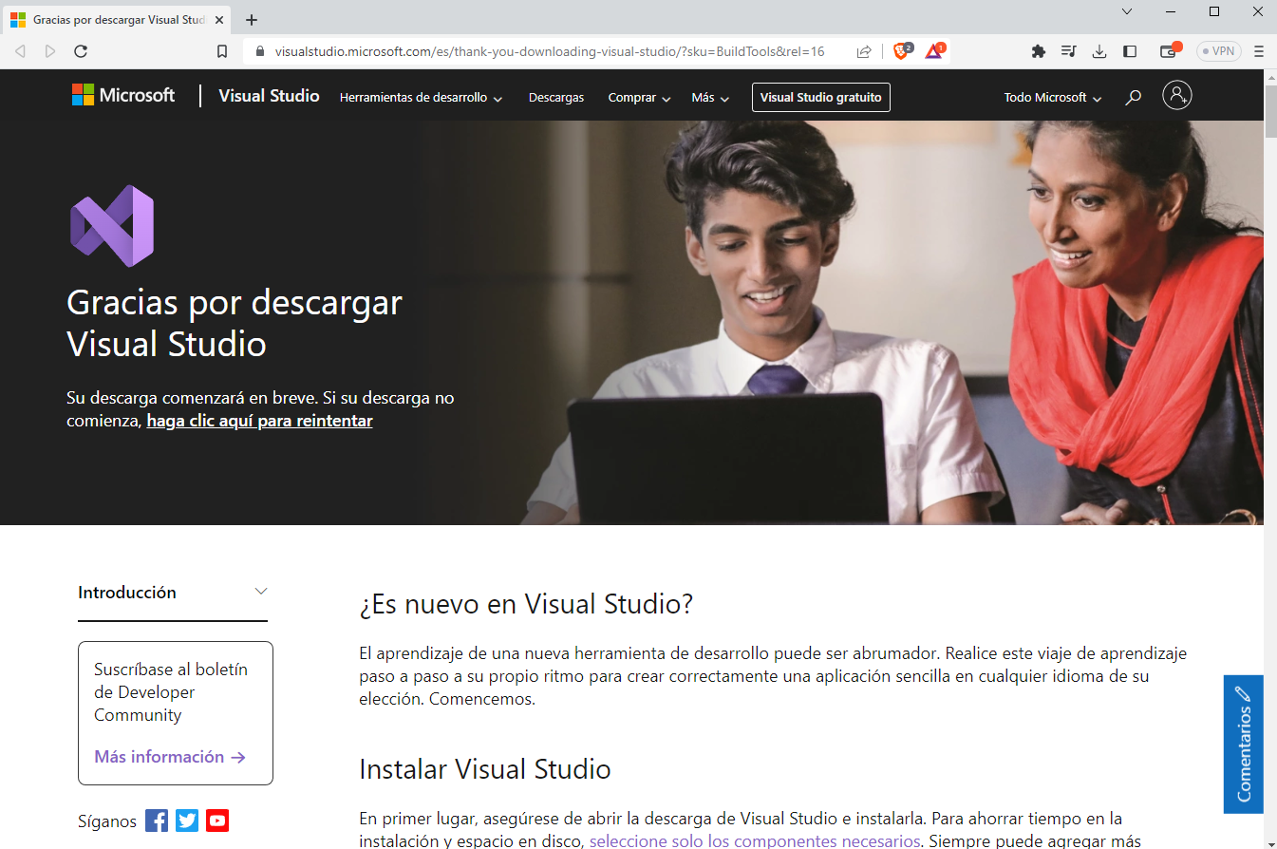The image size is (1277, 849).
Task: Open the Brave Wallet icon
Action: pos(1170,50)
